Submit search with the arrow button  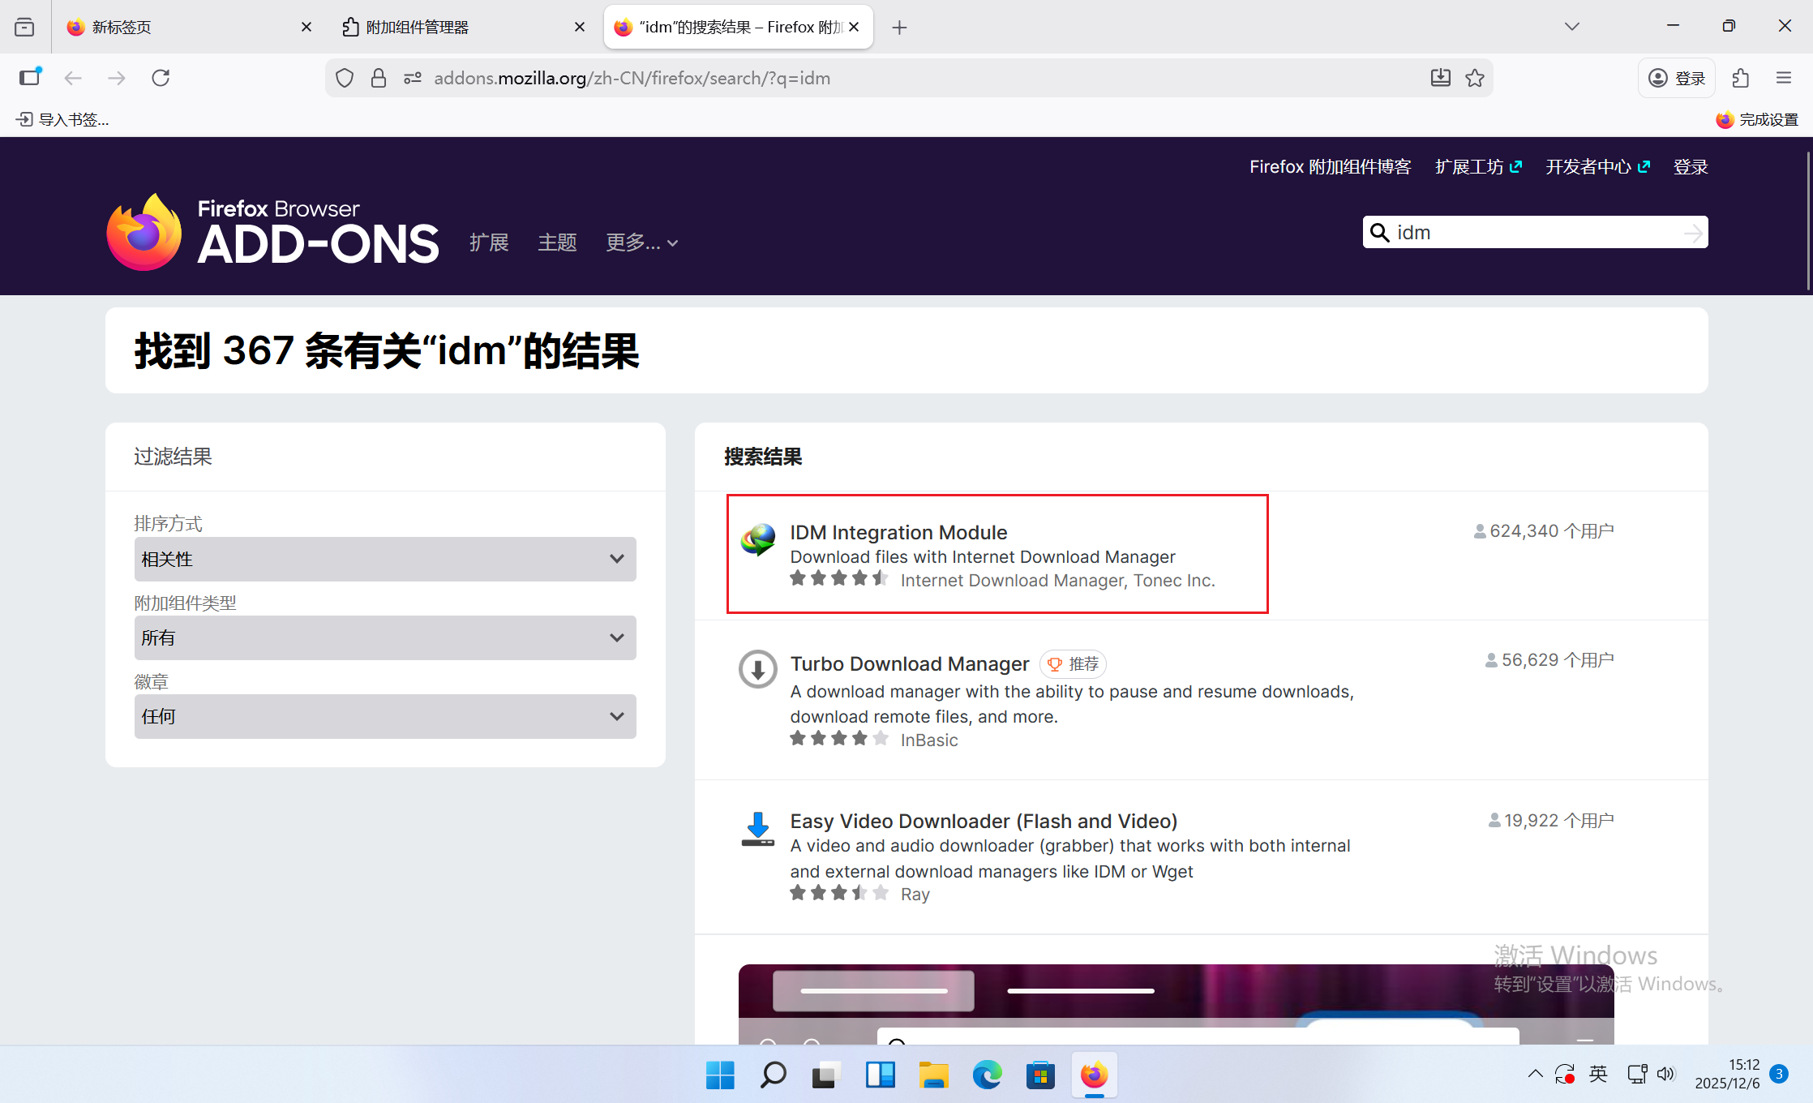pyautogui.click(x=1693, y=233)
